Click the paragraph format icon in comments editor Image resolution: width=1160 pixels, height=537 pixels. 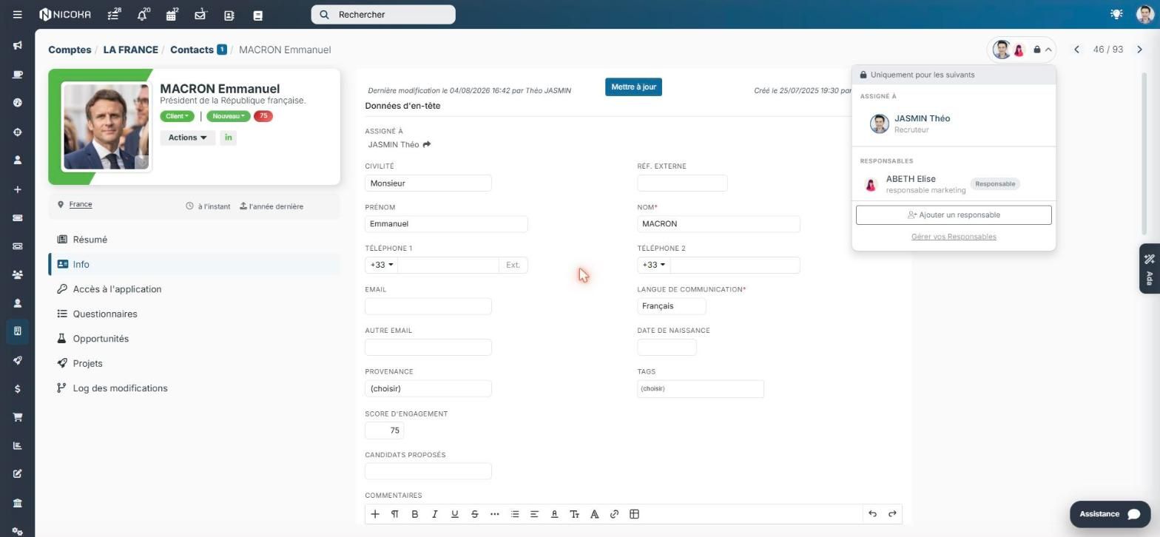pyautogui.click(x=395, y=514)
